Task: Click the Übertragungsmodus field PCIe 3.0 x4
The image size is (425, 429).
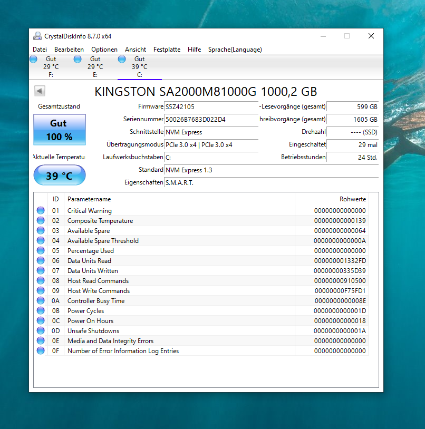Action: pos(211,145)
